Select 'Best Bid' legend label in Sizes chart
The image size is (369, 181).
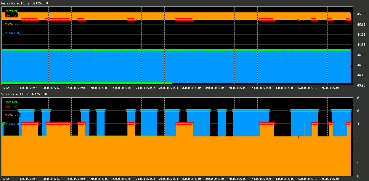pos(11,102)
